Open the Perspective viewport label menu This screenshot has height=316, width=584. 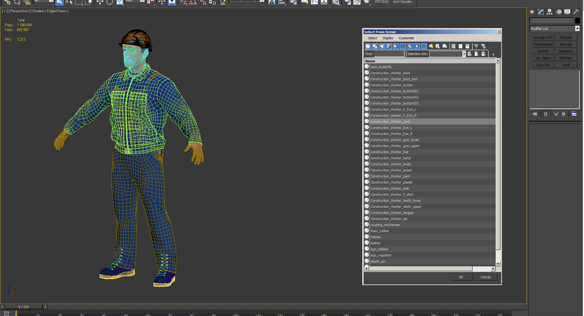(x=19, y=11)
